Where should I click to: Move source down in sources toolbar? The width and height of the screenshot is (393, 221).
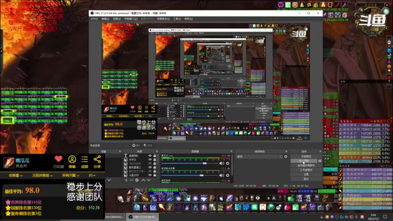click(149, 180)
